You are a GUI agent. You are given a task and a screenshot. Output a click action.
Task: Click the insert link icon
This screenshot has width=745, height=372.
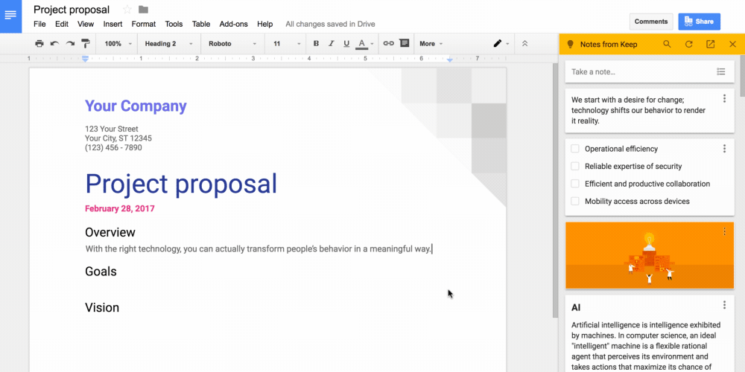(x=388, y=44)
